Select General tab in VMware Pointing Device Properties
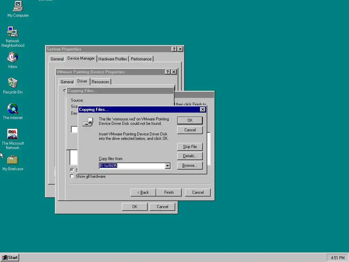The width and height of the screenshot is (349, 262). 67,82
